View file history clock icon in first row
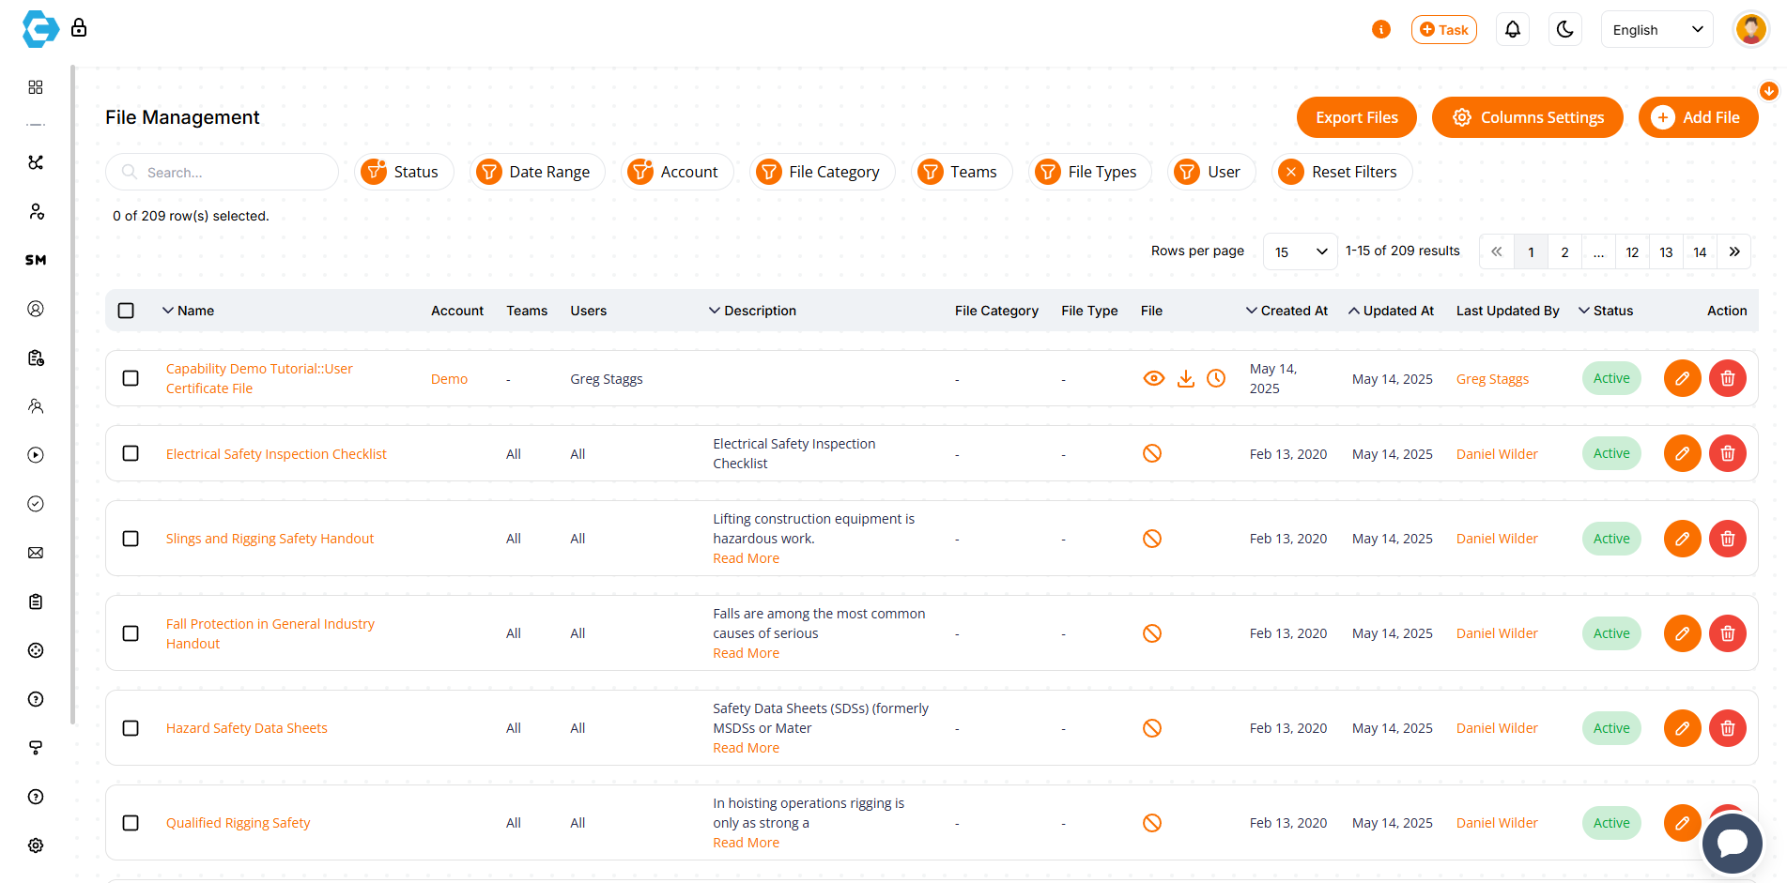Viewport: 1787px width, 883px height. (x=1216, y=378)
